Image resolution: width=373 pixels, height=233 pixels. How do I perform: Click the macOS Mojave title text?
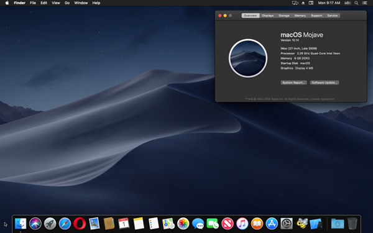tap(302, 35)
